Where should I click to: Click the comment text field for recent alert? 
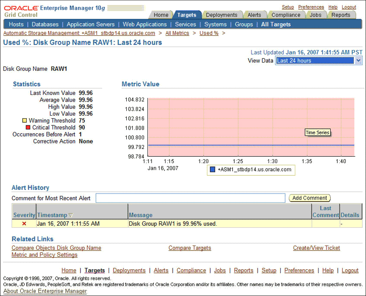pos(190,198)
